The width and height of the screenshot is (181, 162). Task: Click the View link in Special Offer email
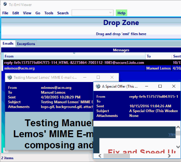point(172,134)
